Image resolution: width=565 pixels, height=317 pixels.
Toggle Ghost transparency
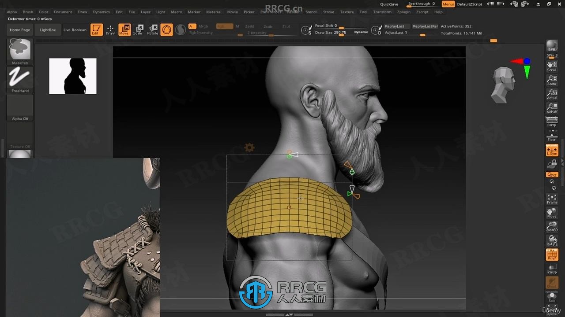click(552, 283)
